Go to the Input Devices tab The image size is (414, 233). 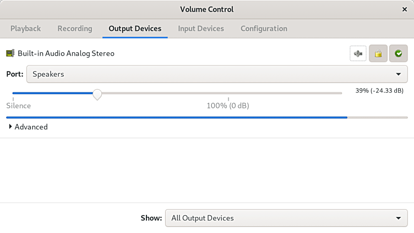pyautogui.click(x=201, y=29)
